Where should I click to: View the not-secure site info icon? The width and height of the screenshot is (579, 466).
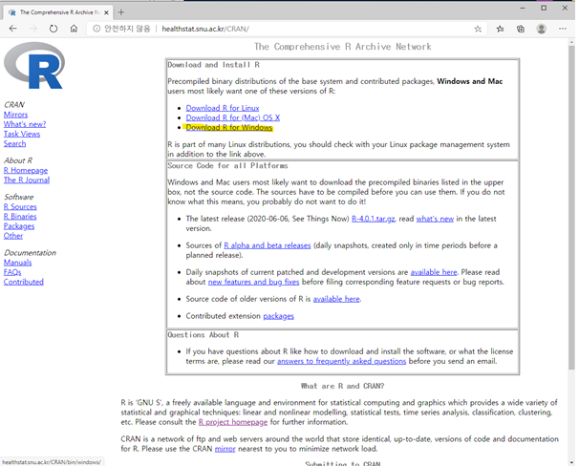[96, 29]
